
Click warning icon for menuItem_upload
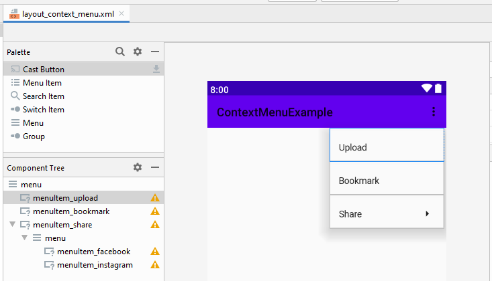point(155,198)
